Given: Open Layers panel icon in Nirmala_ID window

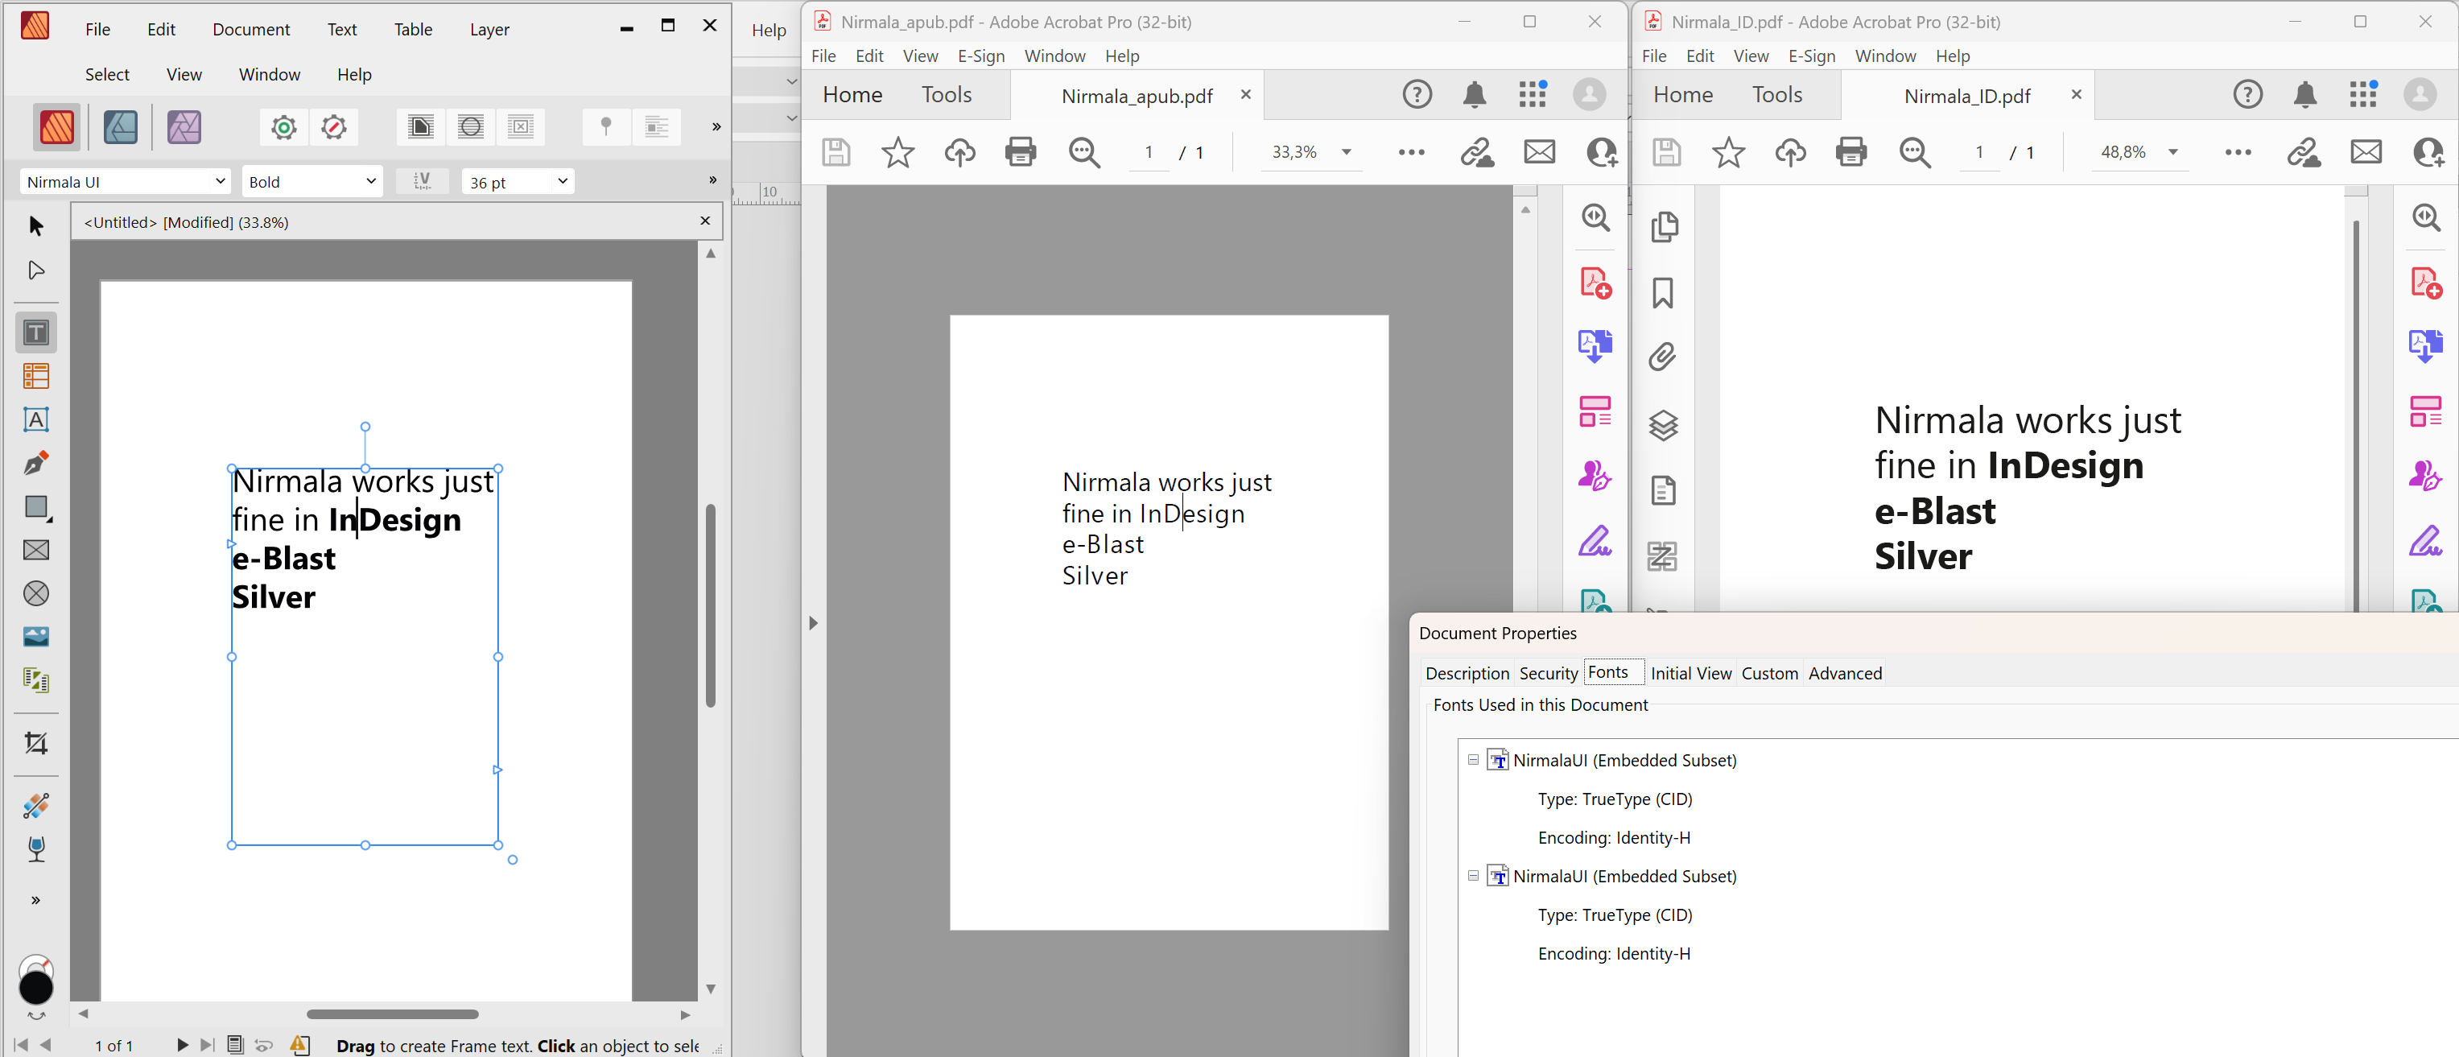Looking at the screenshot, I should tap(1663, 425).
